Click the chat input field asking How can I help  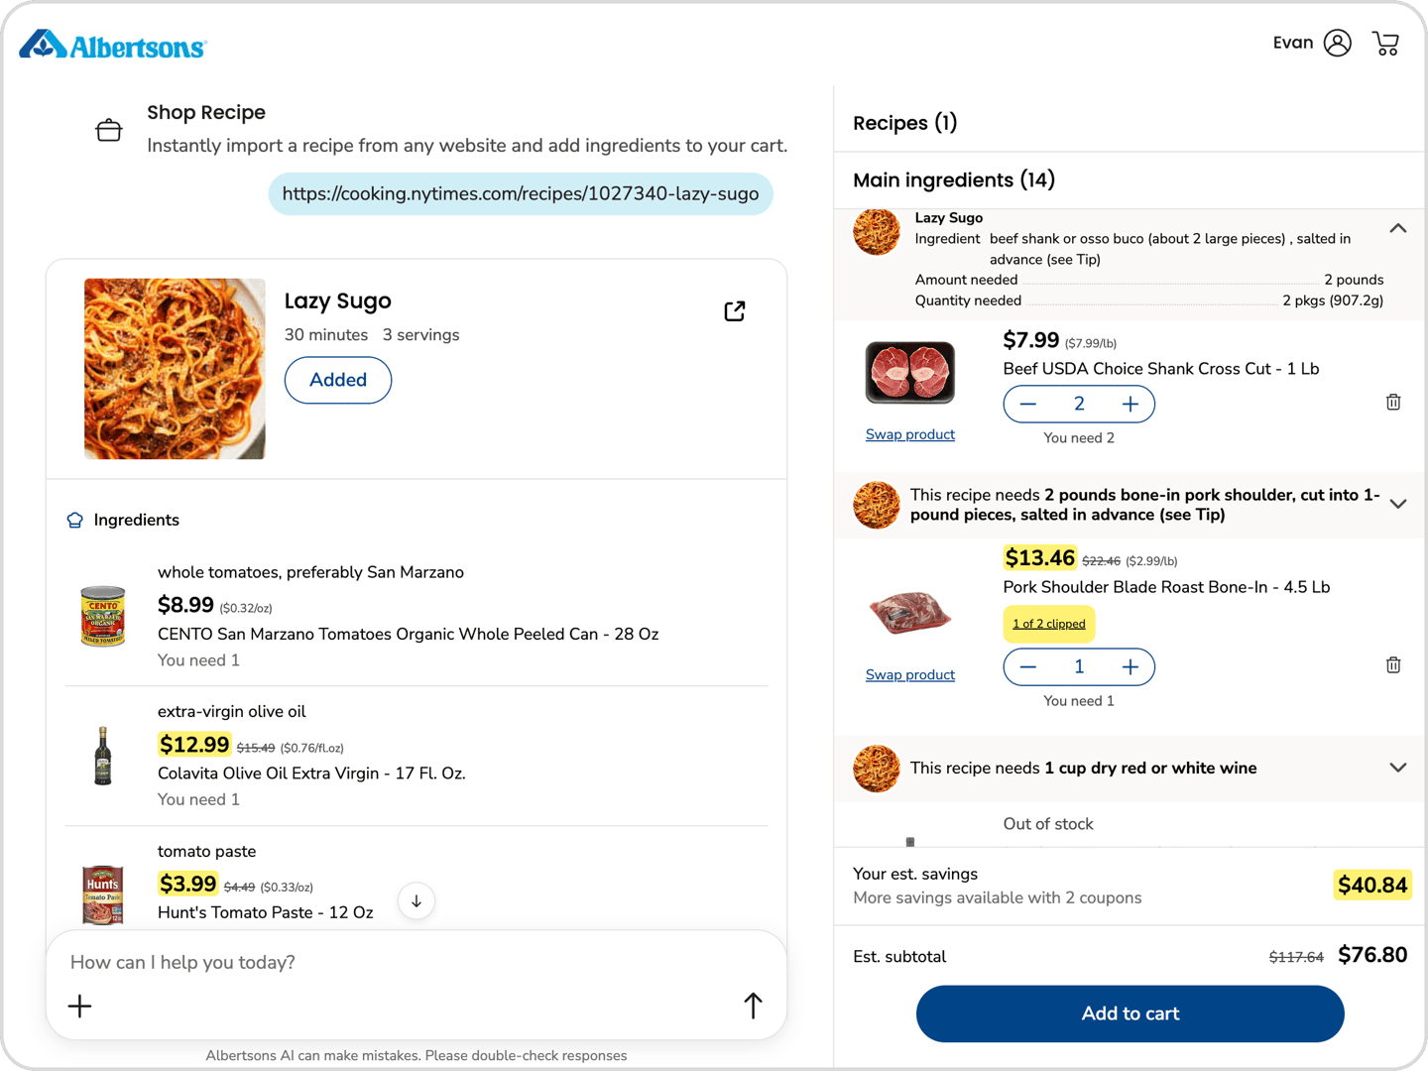297,961
